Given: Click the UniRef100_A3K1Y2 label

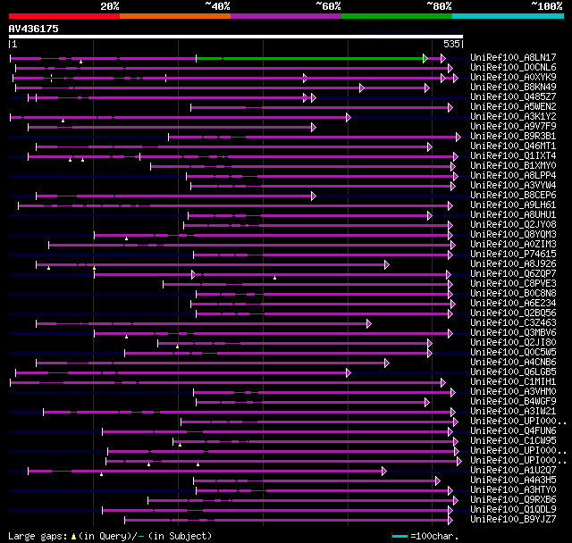Looking at the screenshot, I should [513, 116].
